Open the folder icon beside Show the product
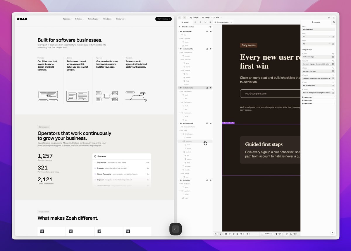This screenshot has width=351, height=251. (210, 27)
